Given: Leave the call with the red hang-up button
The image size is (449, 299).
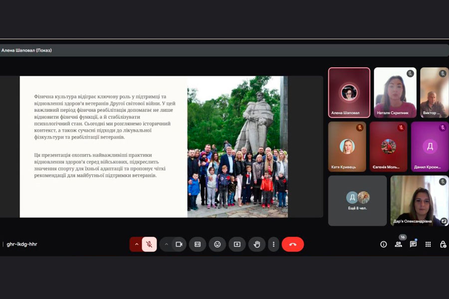Looking at the screenshot, I should [293, 244].
